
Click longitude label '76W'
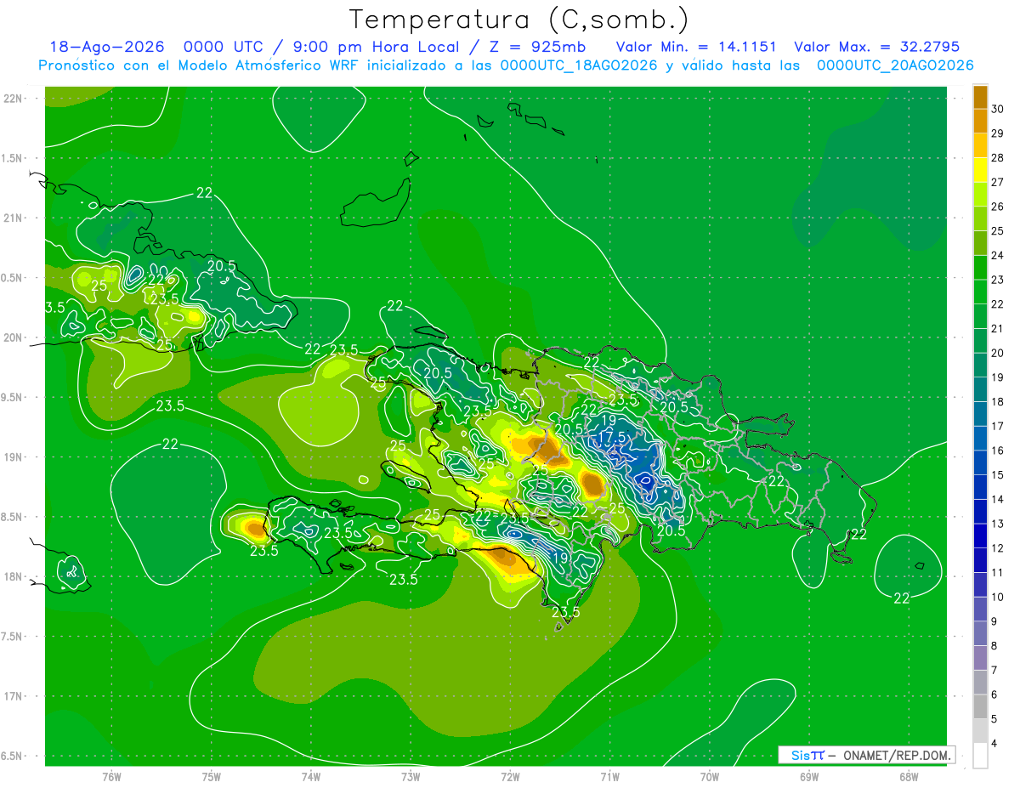[x=111, y=777]
